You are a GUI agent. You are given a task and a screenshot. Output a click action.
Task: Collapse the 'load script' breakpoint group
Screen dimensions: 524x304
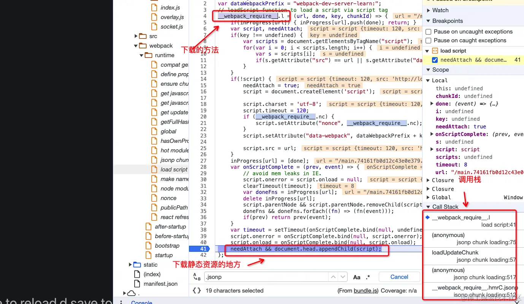[427, 51]
